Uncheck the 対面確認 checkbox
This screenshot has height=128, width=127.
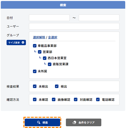click(x=76, y=100)
